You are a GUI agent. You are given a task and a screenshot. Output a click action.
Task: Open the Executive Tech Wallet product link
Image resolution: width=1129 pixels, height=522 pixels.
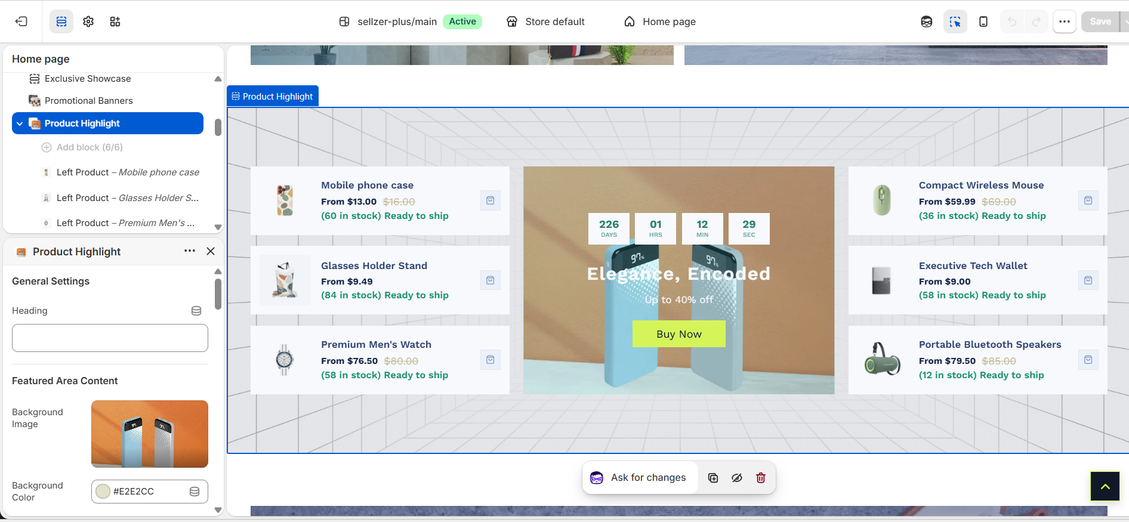973,266
